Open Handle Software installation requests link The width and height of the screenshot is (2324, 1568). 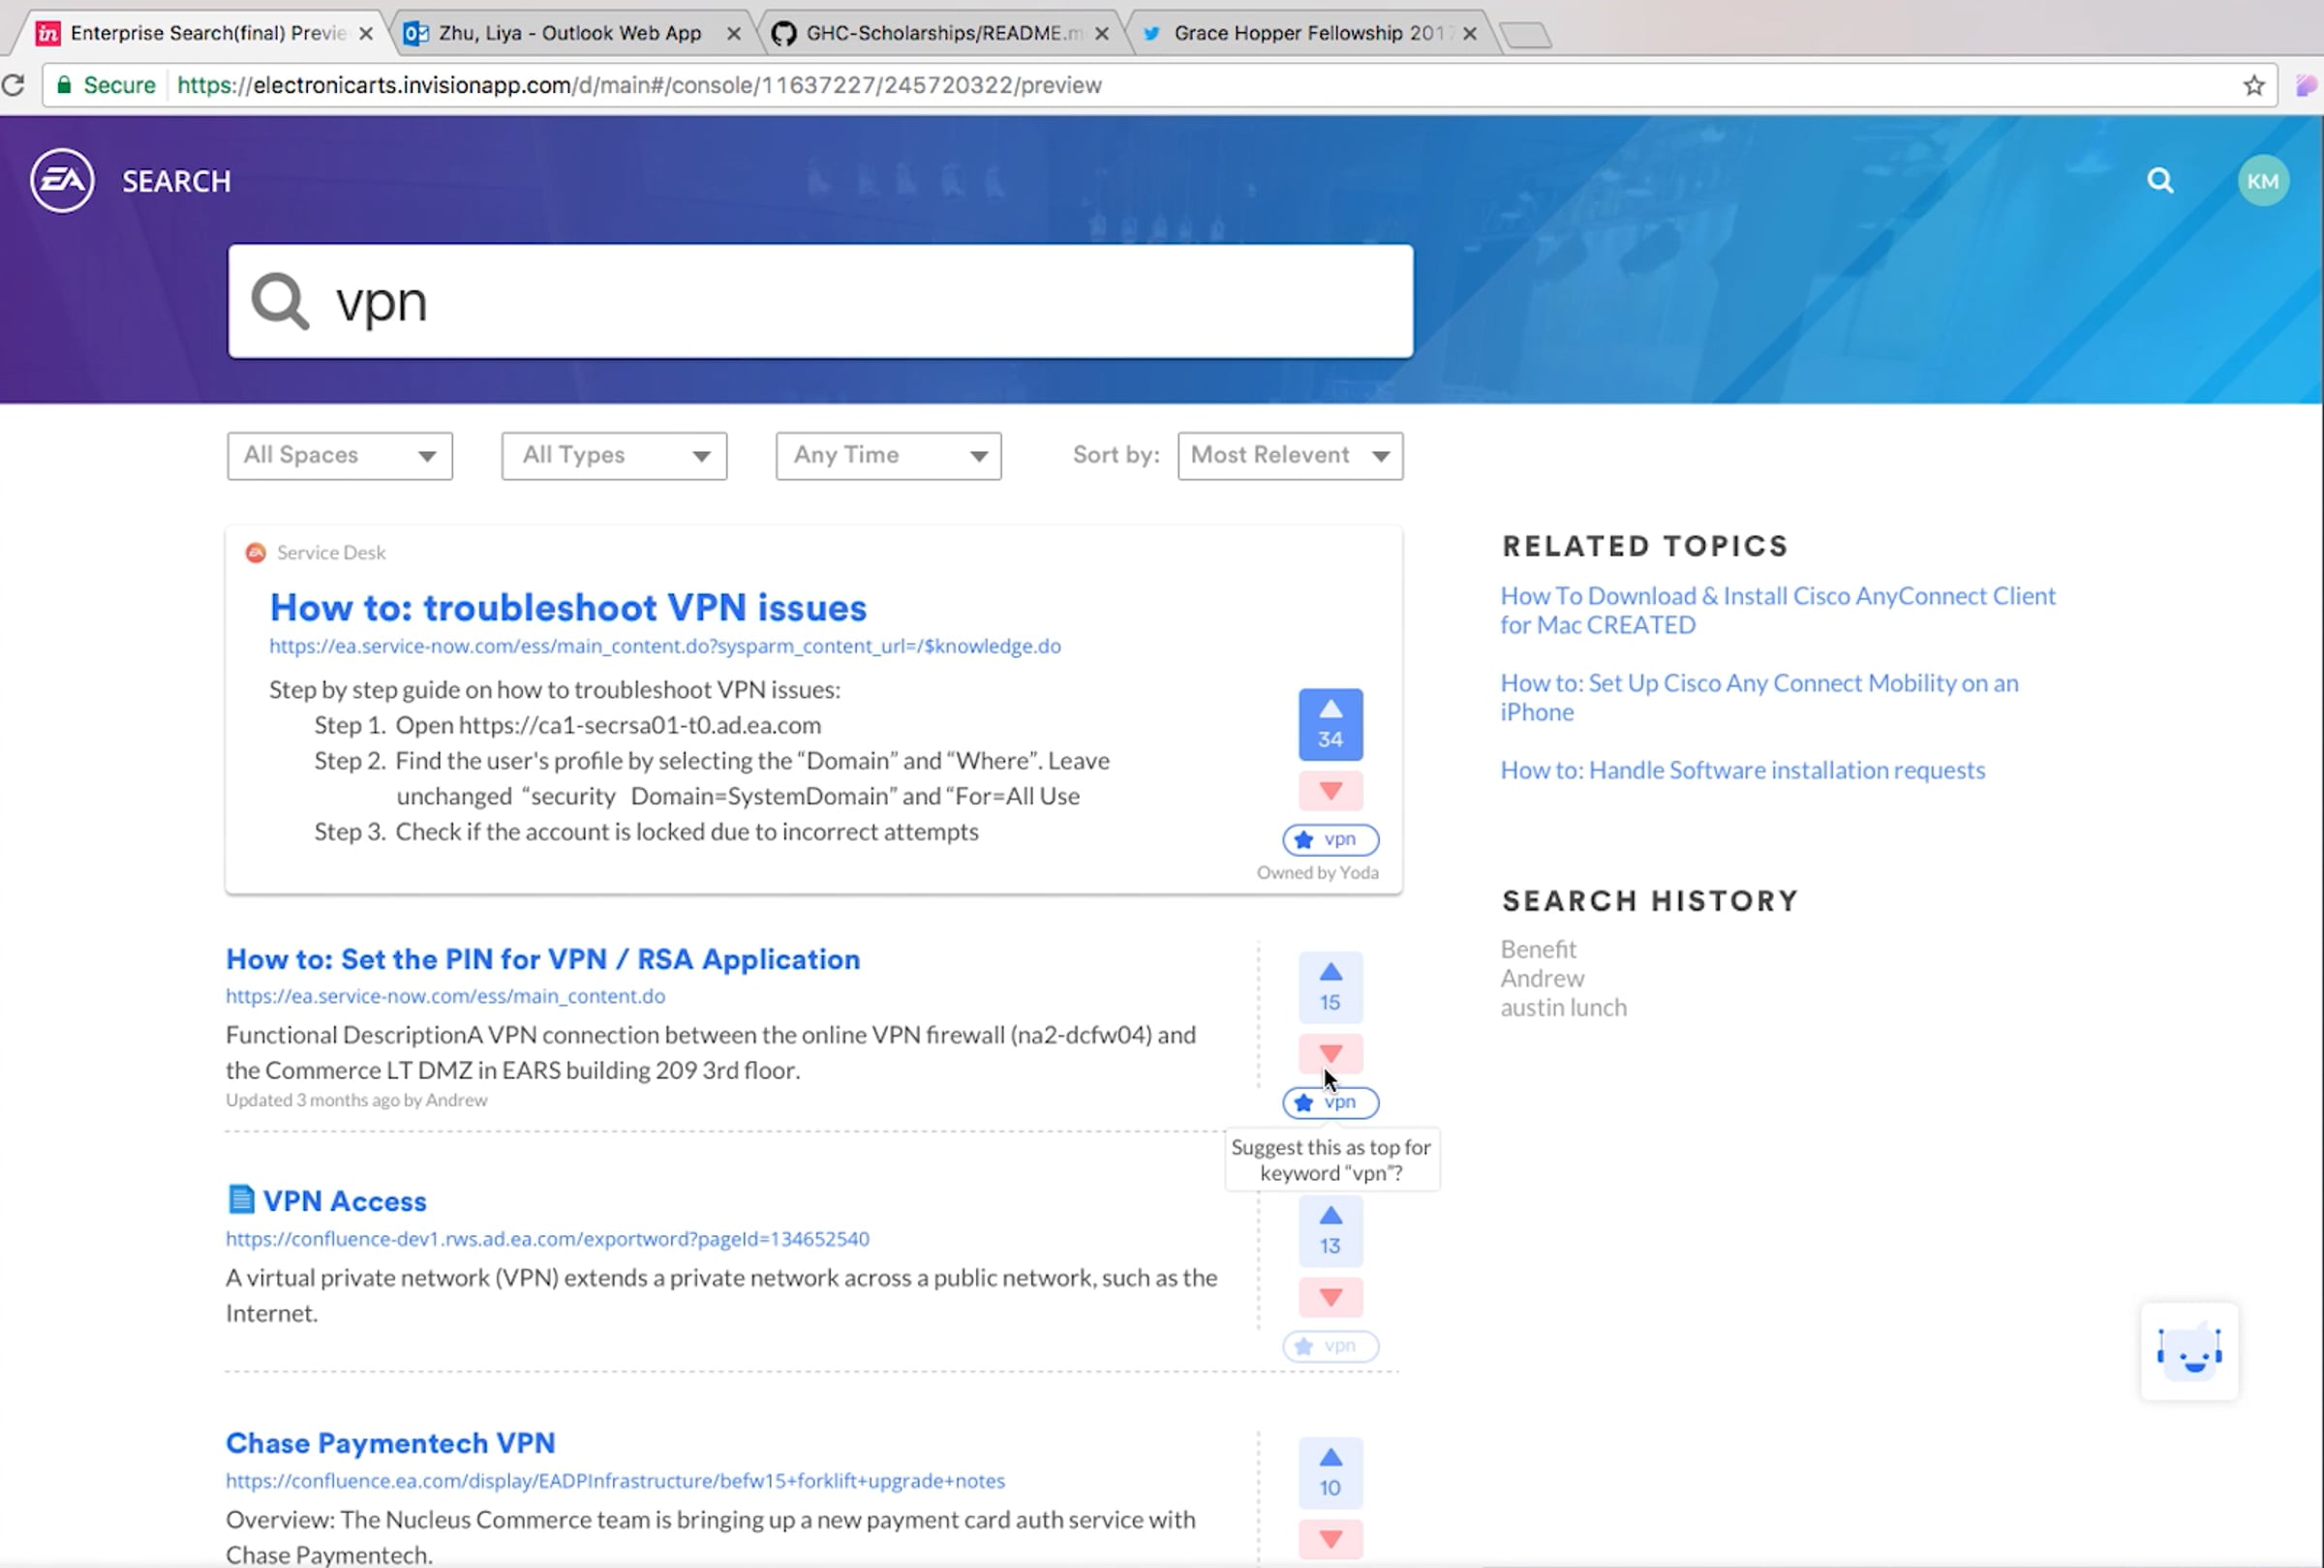(1742, 770)
